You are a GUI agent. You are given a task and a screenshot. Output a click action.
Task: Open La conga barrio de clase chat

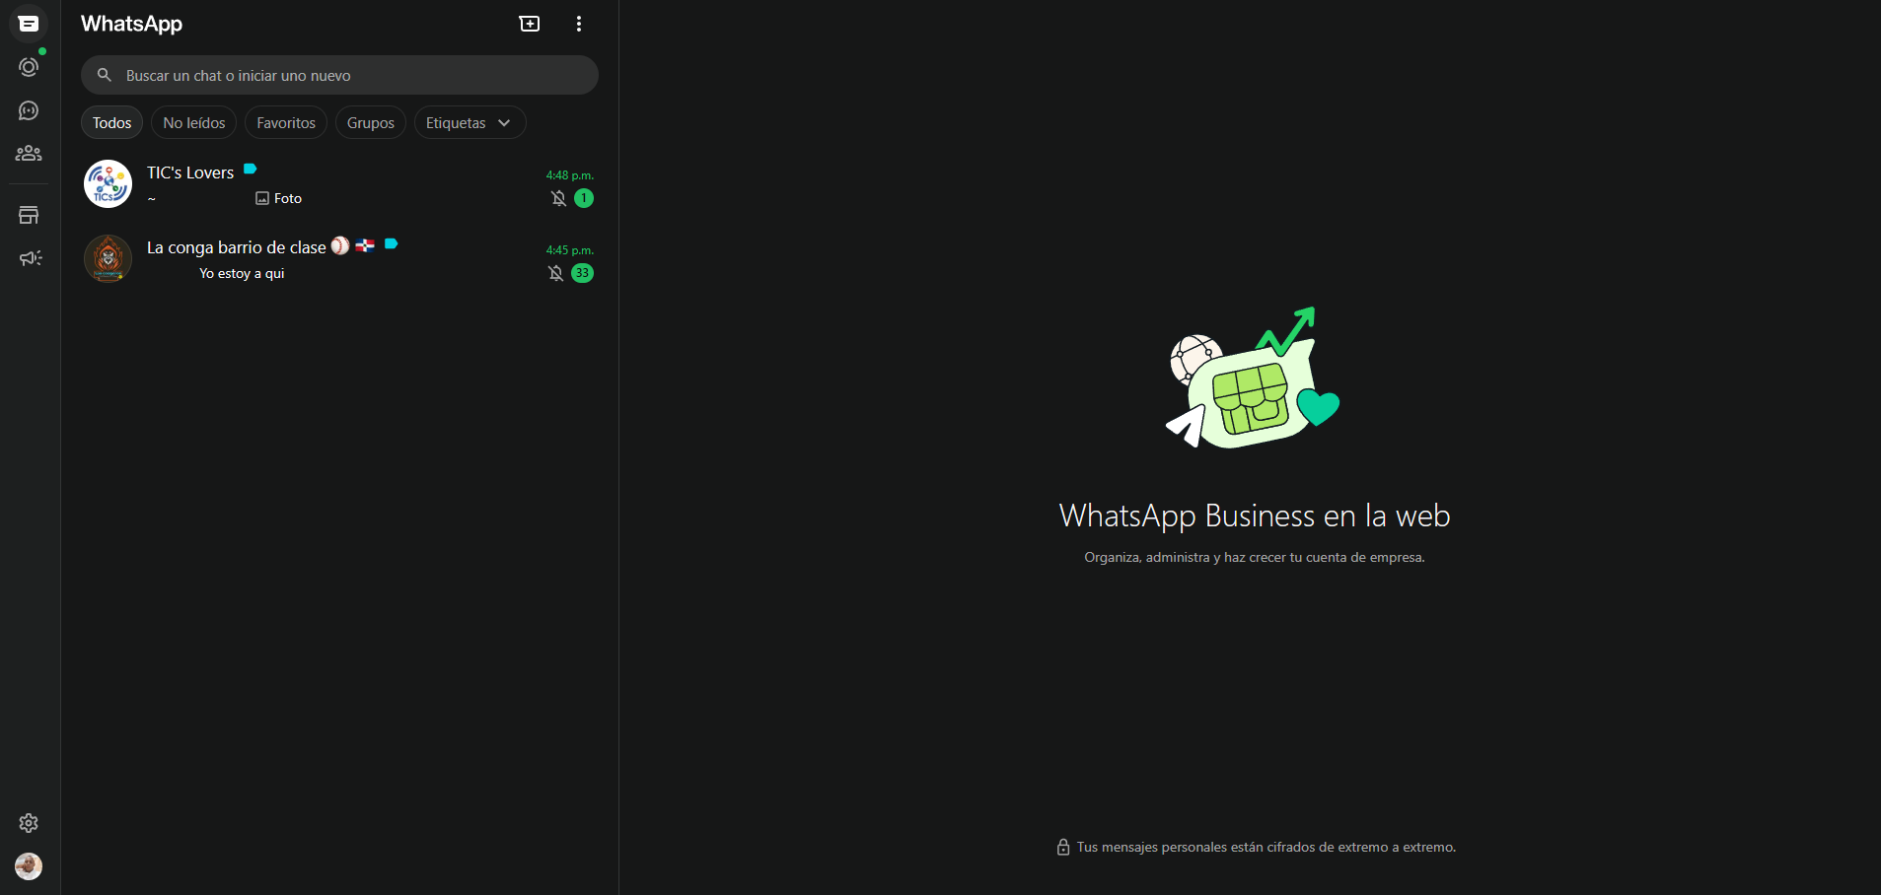pyautogui.click(x=339, y=259)
